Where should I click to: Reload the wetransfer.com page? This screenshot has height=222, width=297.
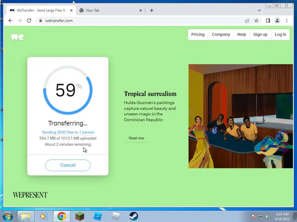[29, 21]
